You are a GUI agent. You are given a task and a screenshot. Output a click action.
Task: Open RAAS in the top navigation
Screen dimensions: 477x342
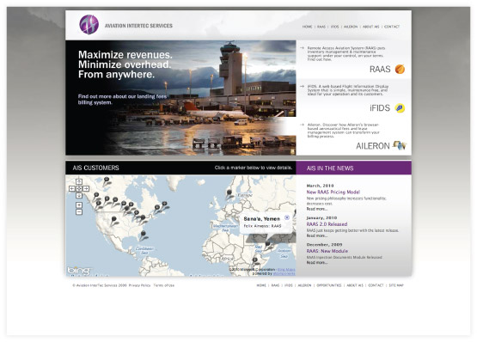coord(321,27)
